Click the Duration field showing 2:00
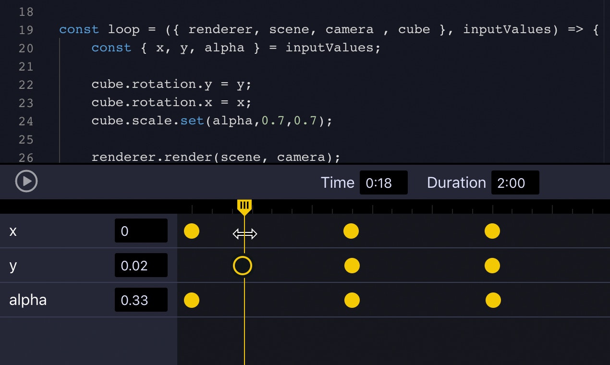 (x=515, y=182)
